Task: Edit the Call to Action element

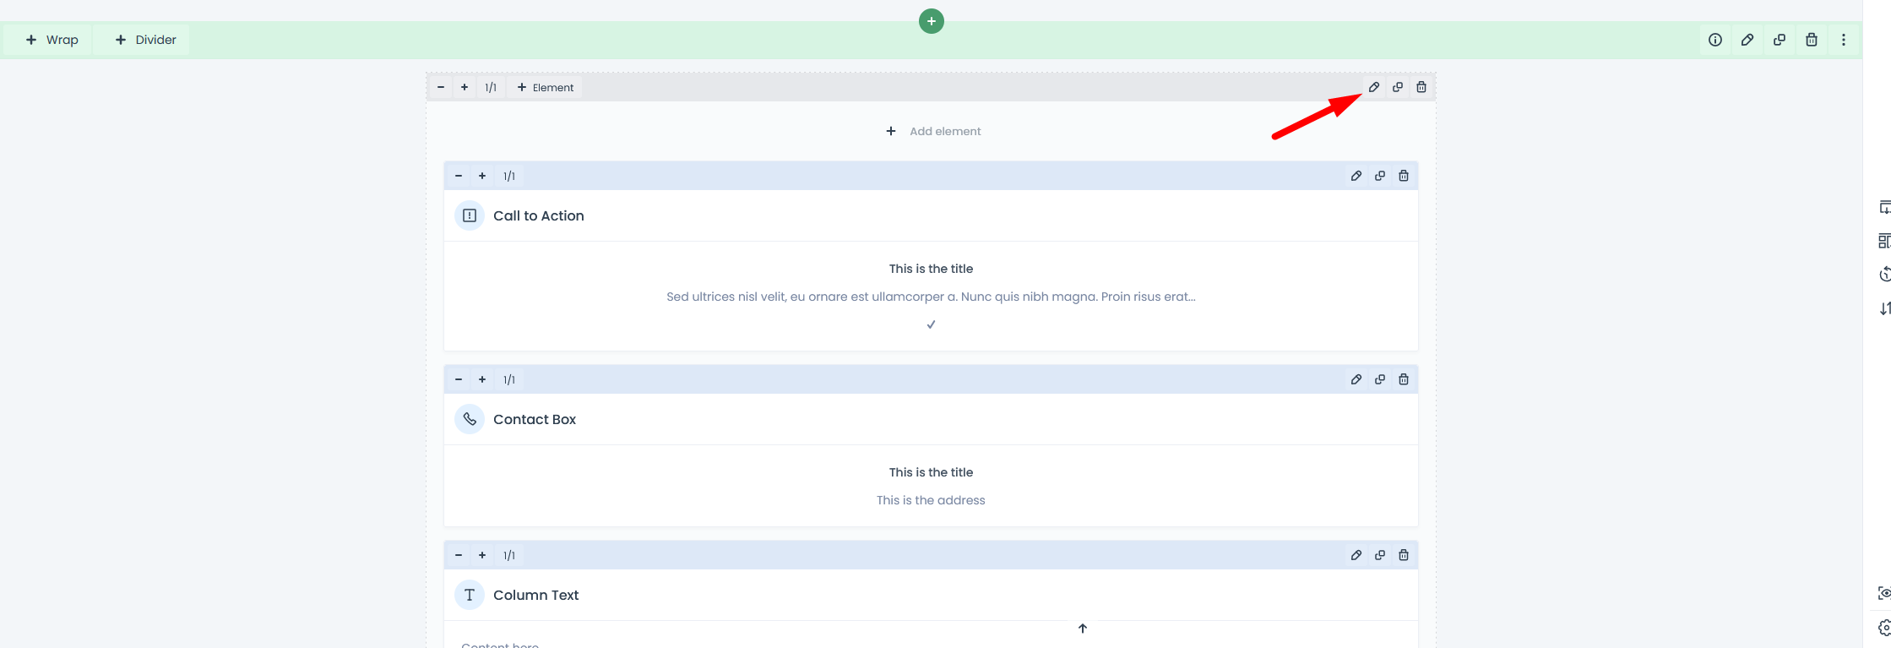Action: [1356, 176]
